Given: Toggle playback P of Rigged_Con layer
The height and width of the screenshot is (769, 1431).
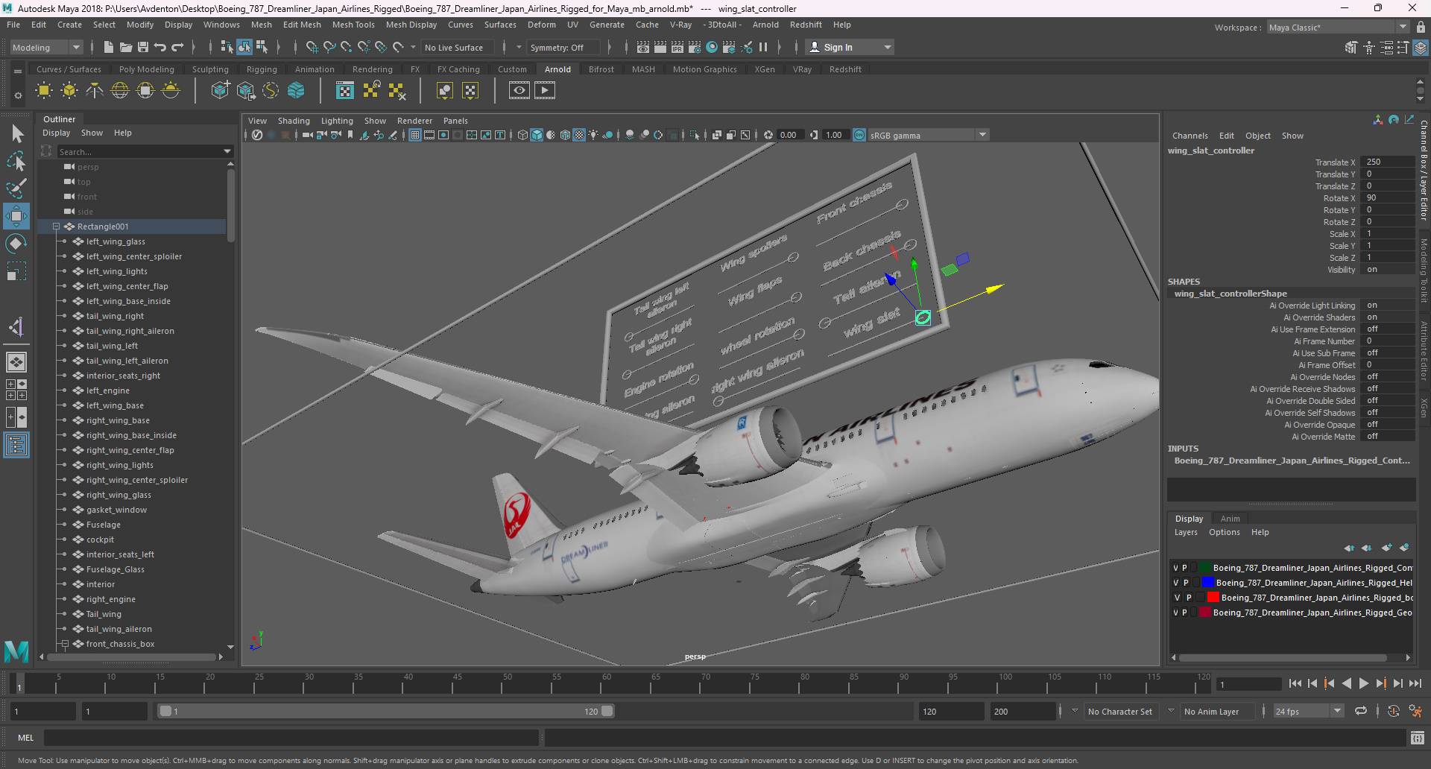Looking at the screenshot, I should click(1184, 568).
